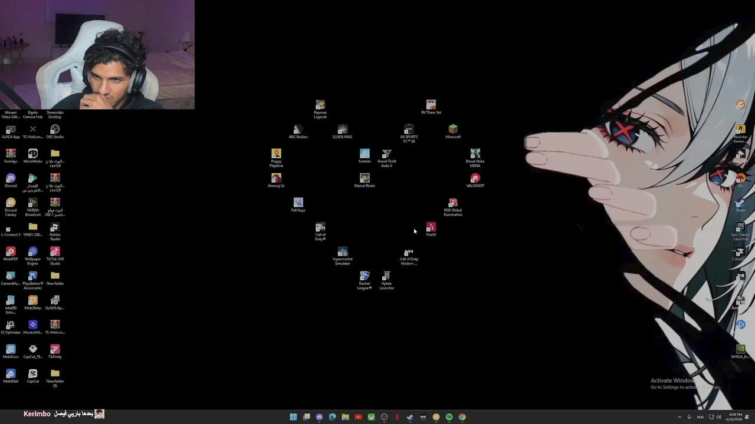Open the Rockstar Games launcher icon
Image resolution: width=755 pixels, height=424 pixels.
coord(740,134)
